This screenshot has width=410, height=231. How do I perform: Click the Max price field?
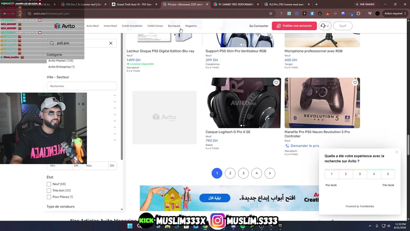pos(96,166)
